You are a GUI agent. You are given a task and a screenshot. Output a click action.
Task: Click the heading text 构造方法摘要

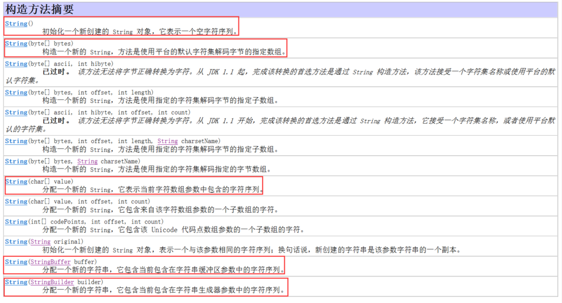(x=39, y=9)
